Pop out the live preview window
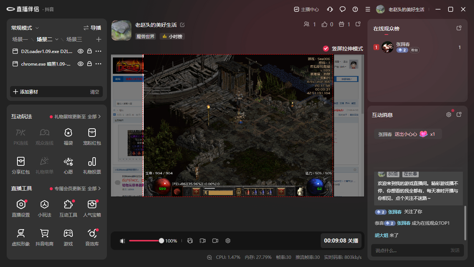This screenshot has width=474, height=267. click(x=358, y=24)
